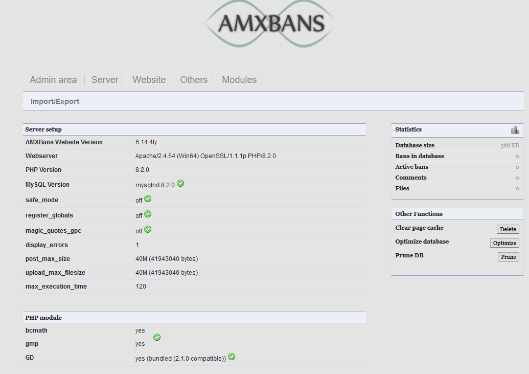Click the Webserver label
This screenshot has width=529, height=374.
tap(41, 156)
